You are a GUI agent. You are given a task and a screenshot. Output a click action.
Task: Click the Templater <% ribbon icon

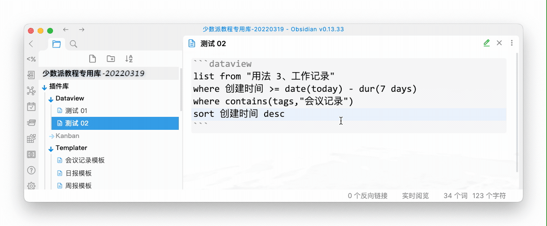coord(31,59)
